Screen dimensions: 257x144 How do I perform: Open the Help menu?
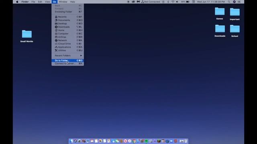(72, 2)
